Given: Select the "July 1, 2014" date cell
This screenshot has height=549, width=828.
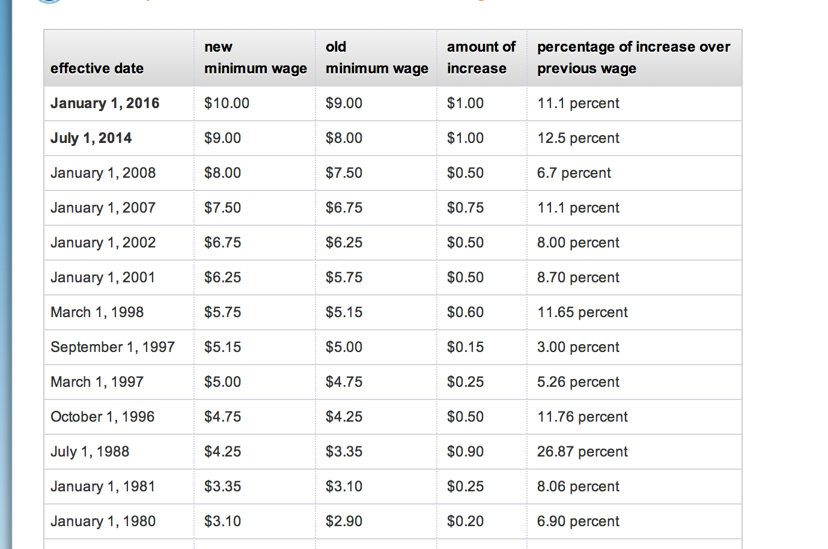Looking at the screenshot, I should (91, 138).
